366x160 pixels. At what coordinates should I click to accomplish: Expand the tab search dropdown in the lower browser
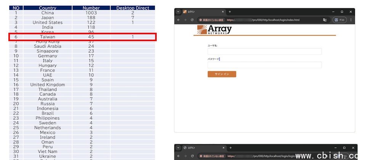point(178,148)
